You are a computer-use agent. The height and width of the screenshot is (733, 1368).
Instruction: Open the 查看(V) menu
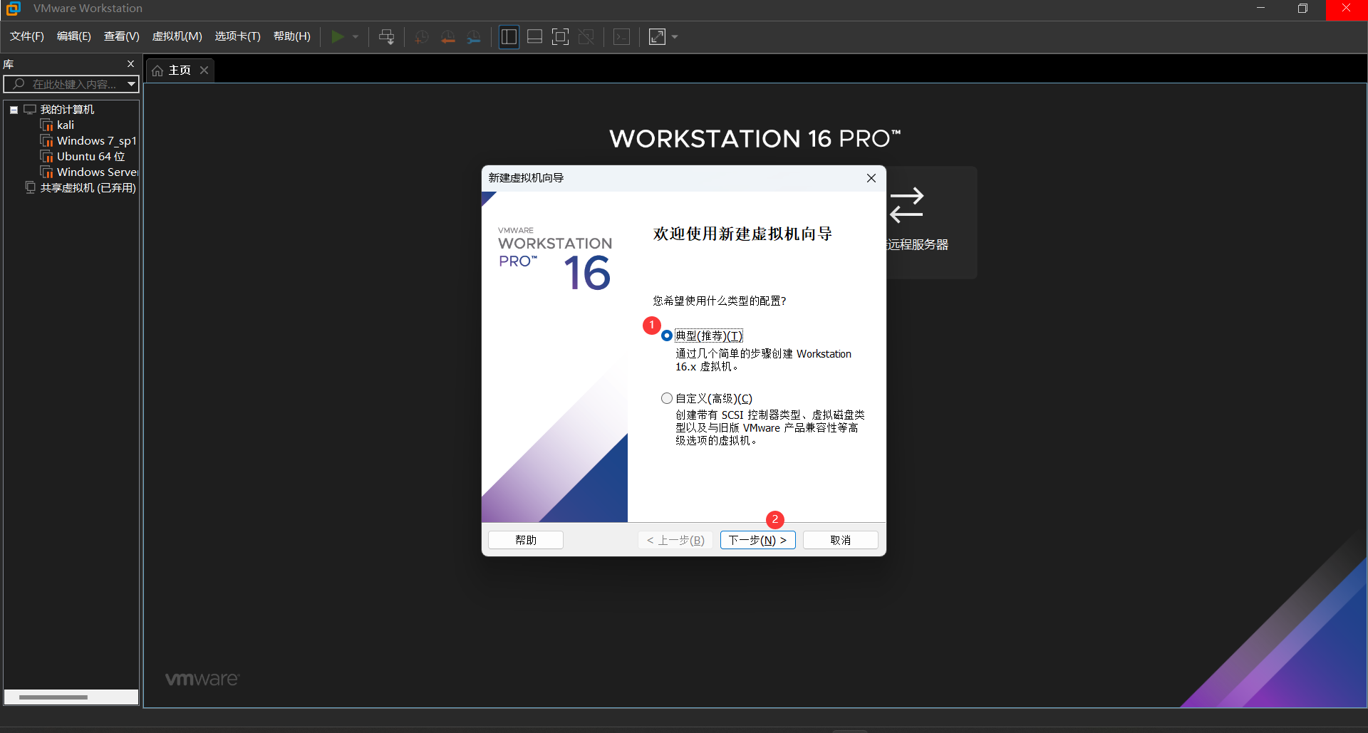point(122,36)
